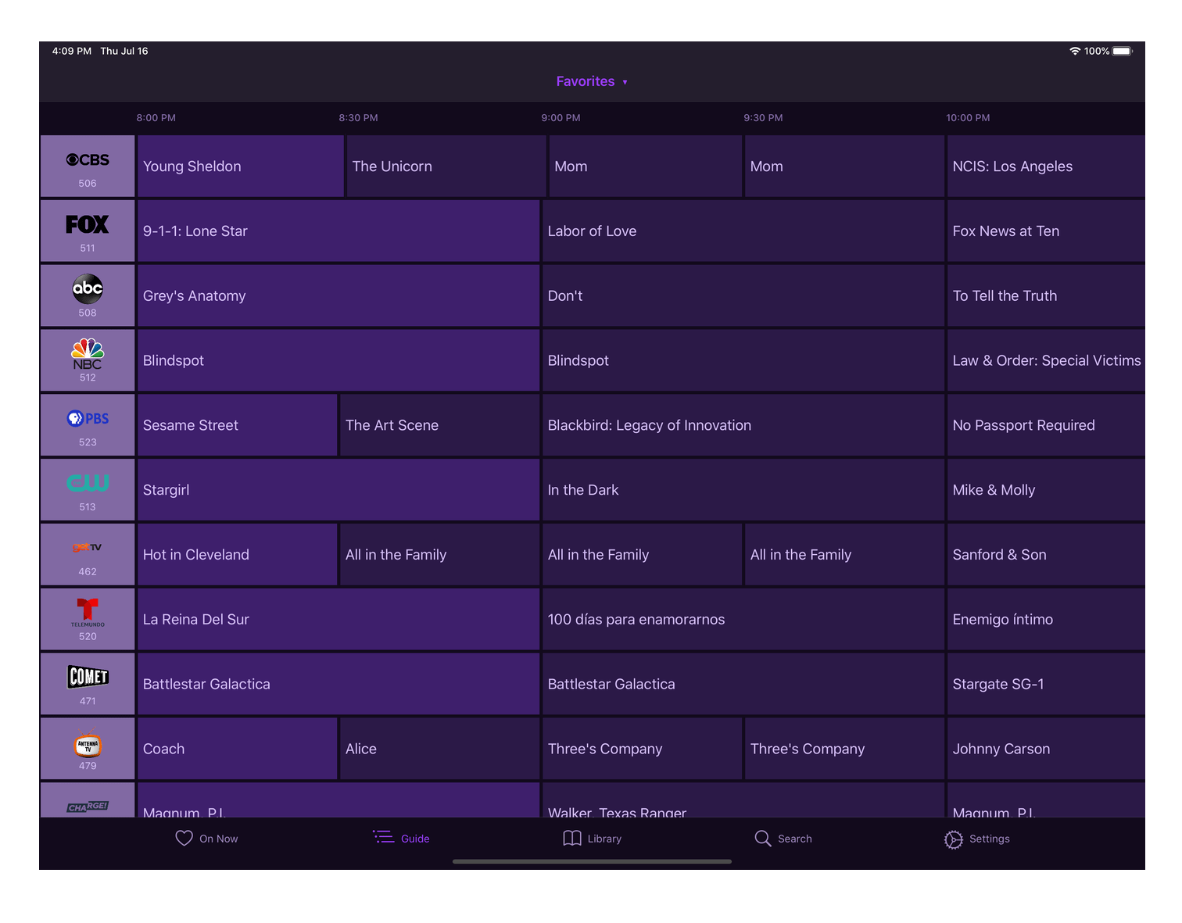Select the FOX 511 channel logo

88,224
